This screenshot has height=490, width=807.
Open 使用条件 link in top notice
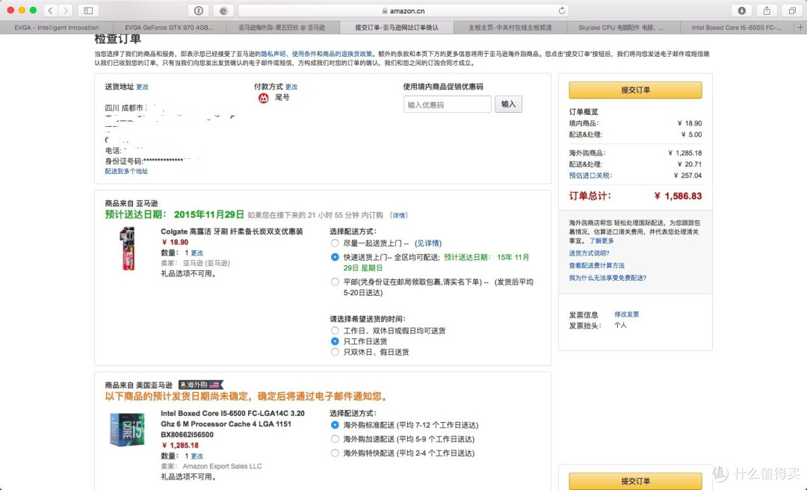(303, 54)
